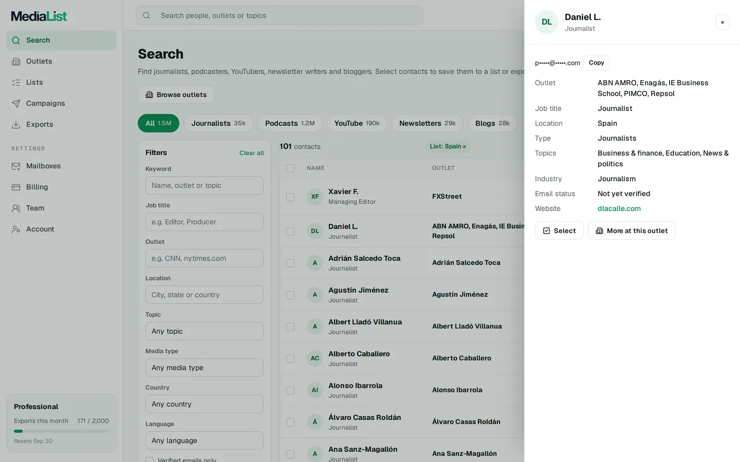This screenshot has width=740, height=462.
Task: Go to Campaigns in sidebar
Action: click(x=61, y=103)
